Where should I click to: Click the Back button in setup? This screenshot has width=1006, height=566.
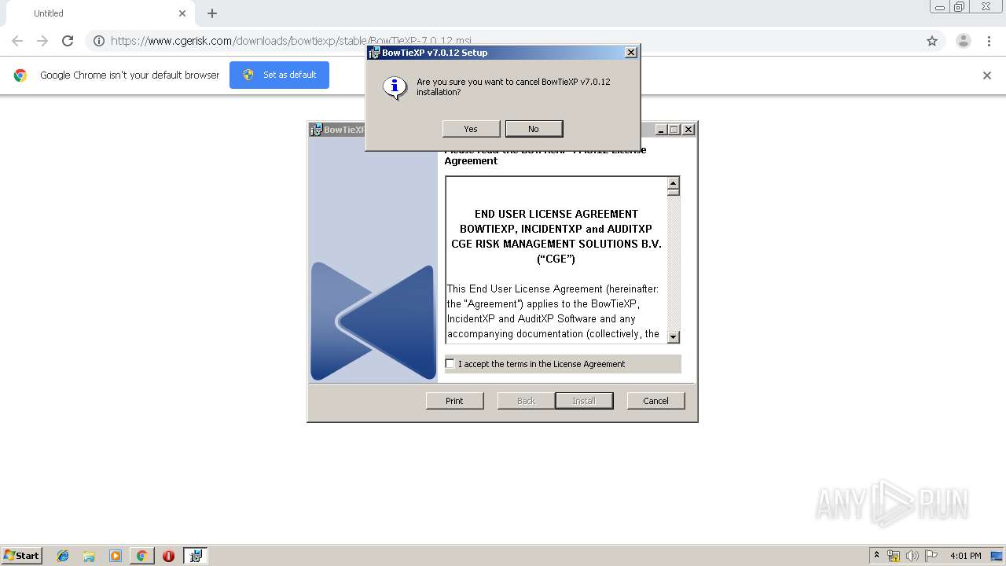(526, 401)
